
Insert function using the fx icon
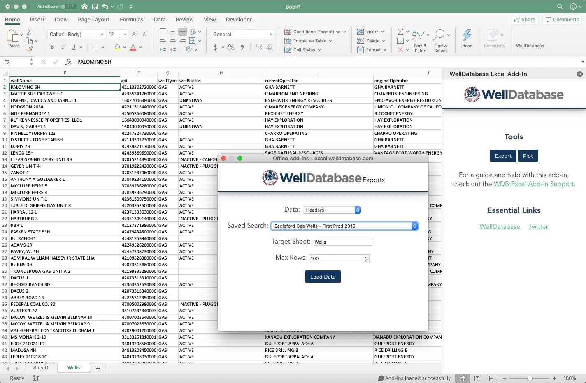pos(68,62)
